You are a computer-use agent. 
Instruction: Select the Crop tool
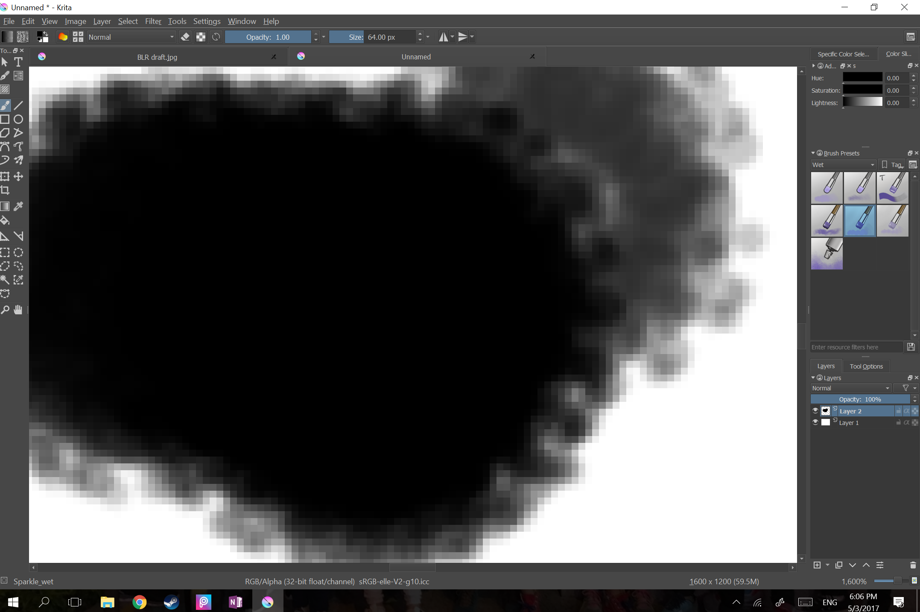pos(5,190)
